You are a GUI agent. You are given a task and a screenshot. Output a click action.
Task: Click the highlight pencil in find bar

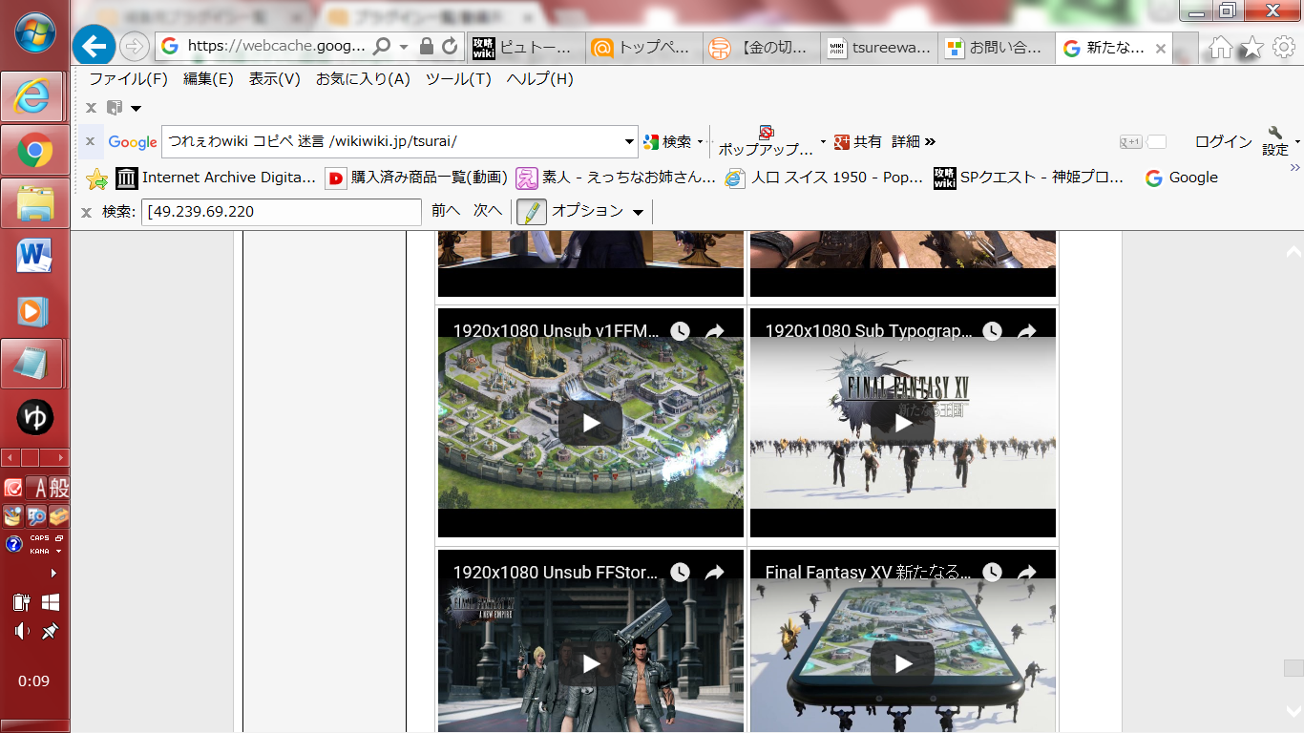pyautogui.click(x=532, y=211)
